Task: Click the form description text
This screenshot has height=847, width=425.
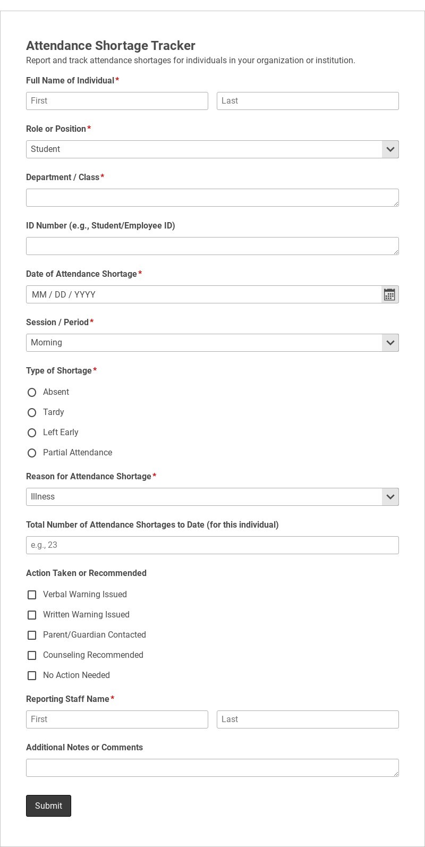Action: (190, 61)
